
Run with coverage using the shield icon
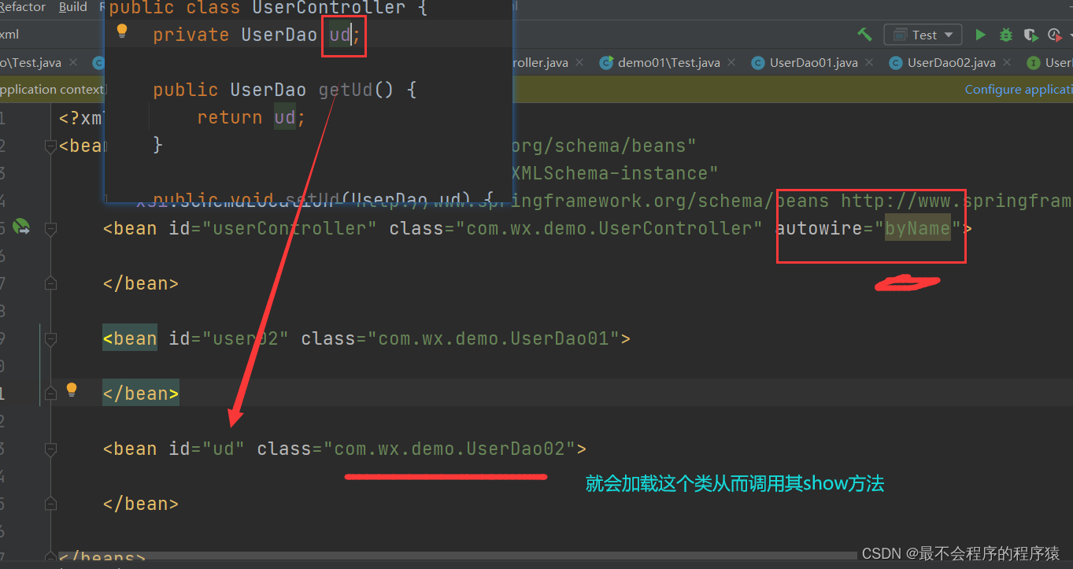tap(1030, 35)
